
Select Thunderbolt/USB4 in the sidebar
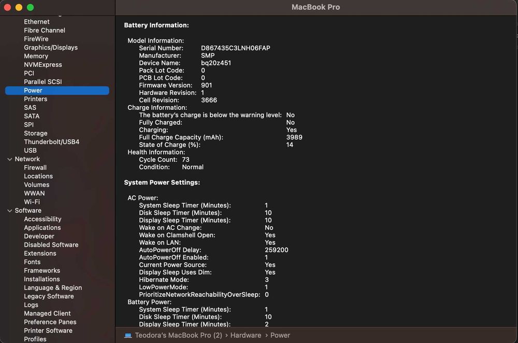(x=51, y=142)
